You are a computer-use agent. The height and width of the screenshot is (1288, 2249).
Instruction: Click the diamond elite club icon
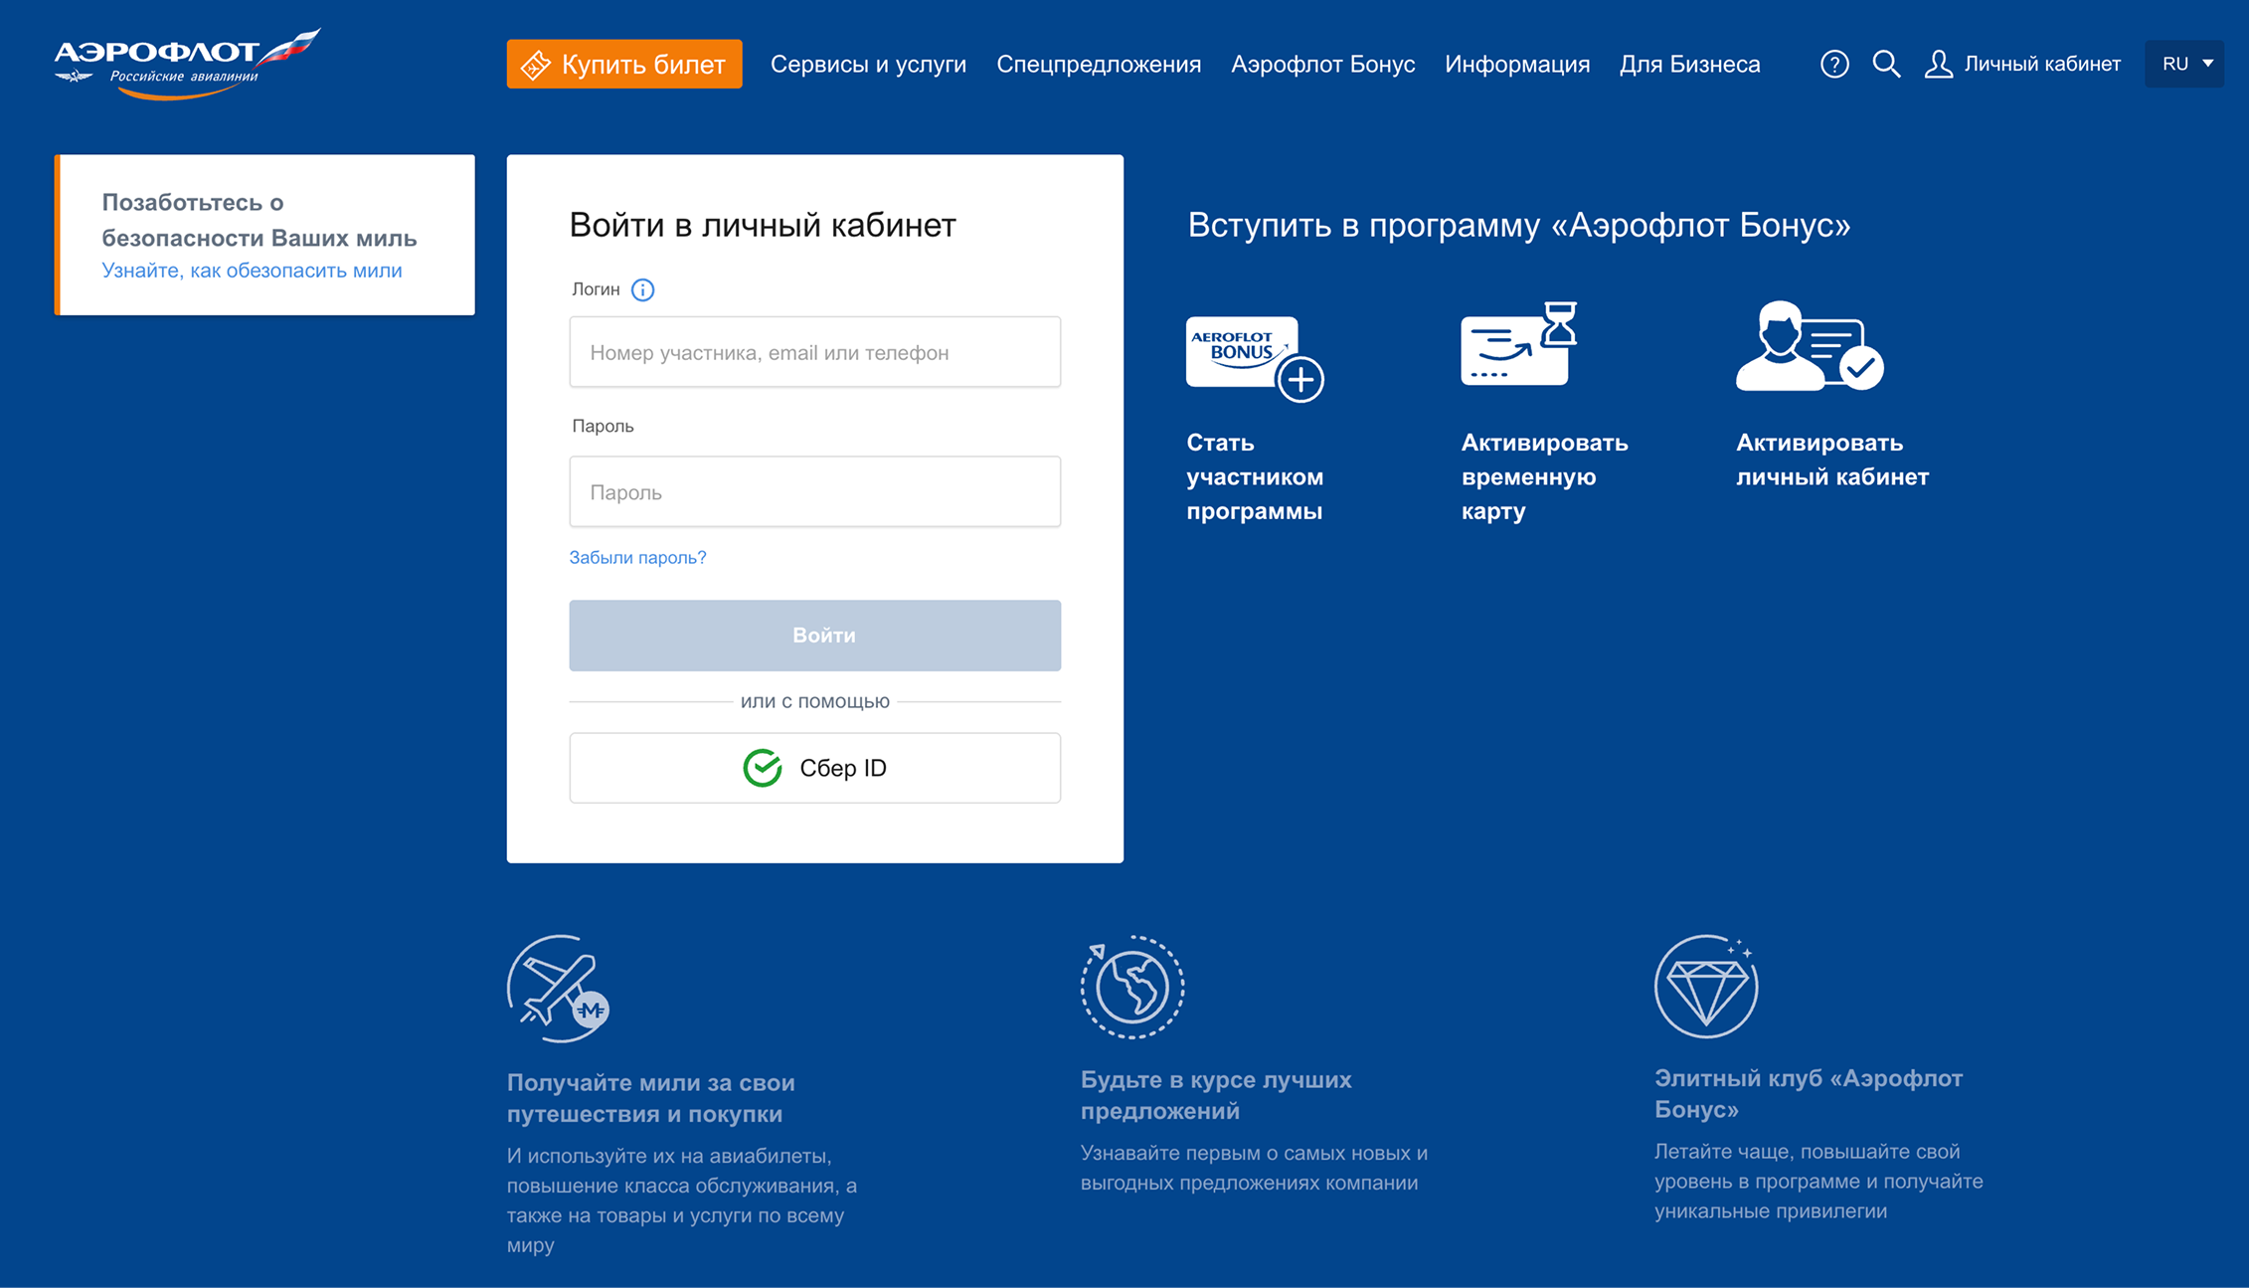point(1706,987)
